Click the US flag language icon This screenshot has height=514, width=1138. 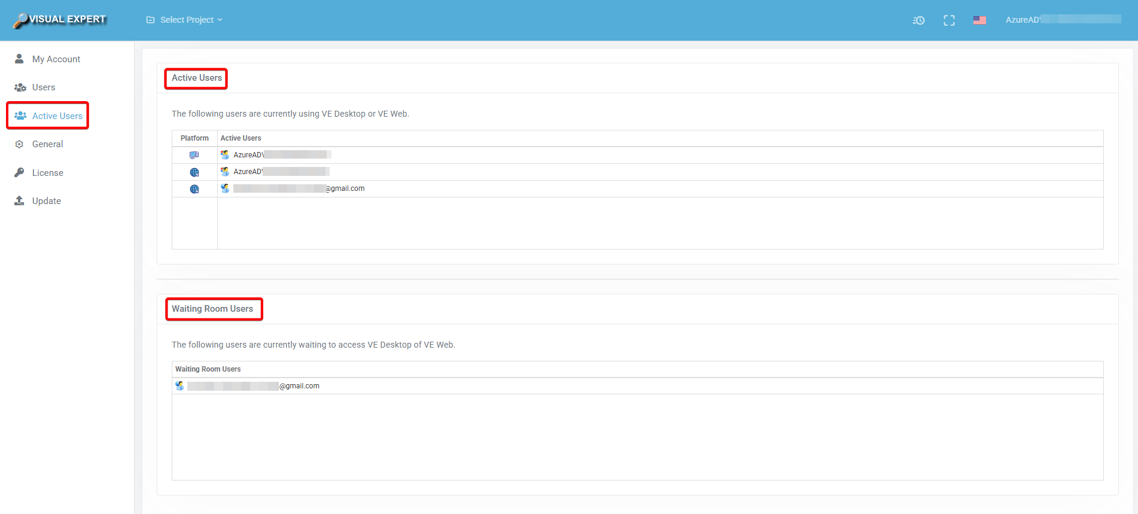(x=979, y=20)
